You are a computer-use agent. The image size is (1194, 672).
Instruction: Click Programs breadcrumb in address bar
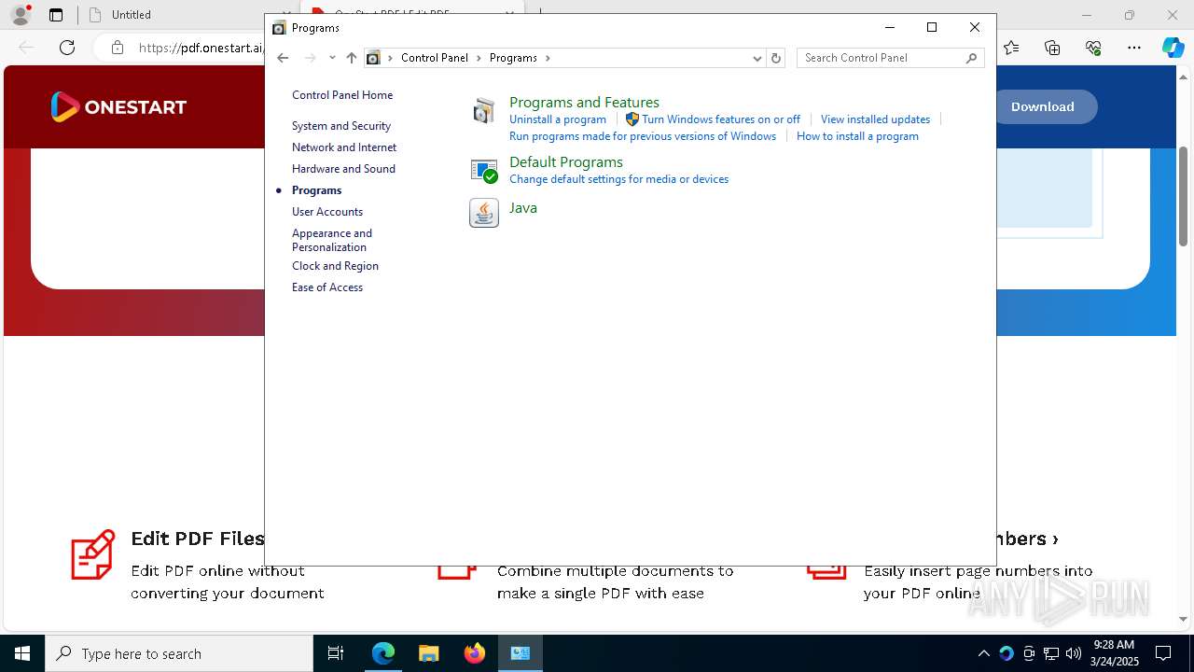513,58
